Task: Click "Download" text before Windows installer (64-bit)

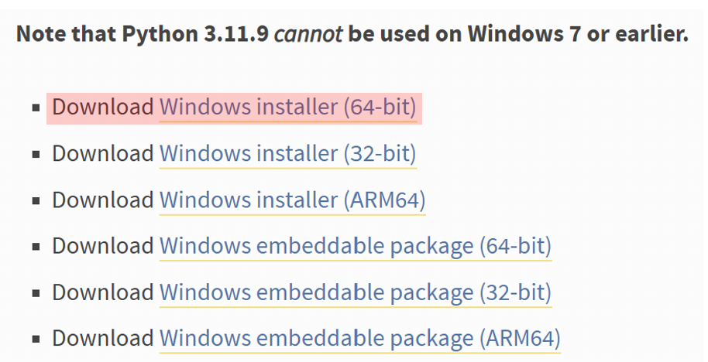Action: coord(103,107)
